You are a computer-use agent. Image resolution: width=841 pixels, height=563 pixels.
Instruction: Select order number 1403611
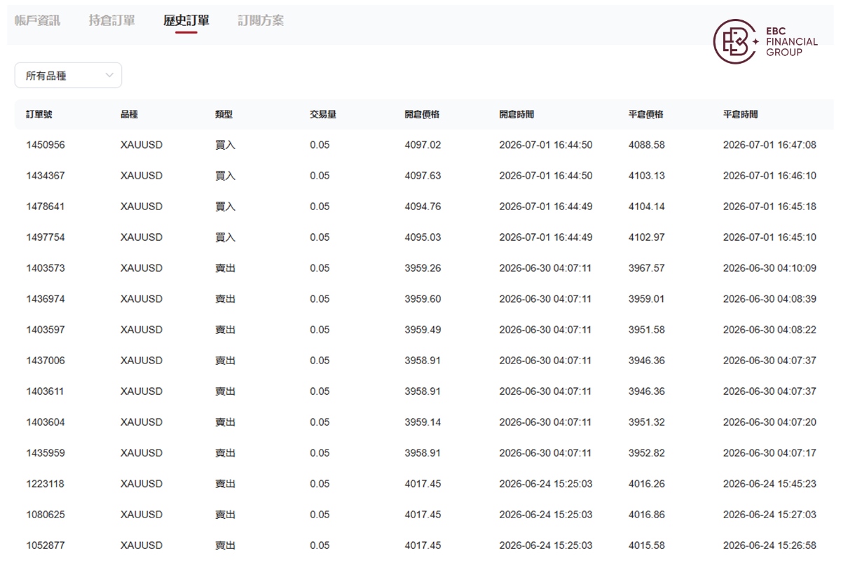point(46,391)
